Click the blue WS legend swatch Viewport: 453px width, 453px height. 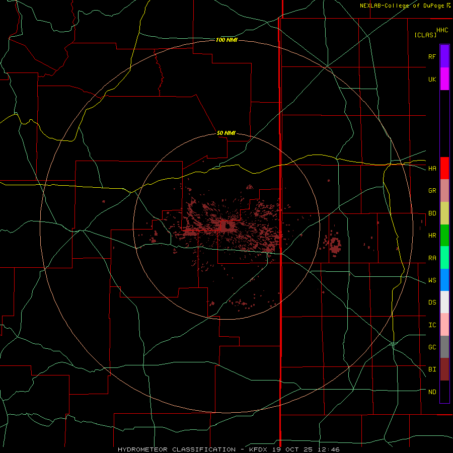[x=444, y=280]
